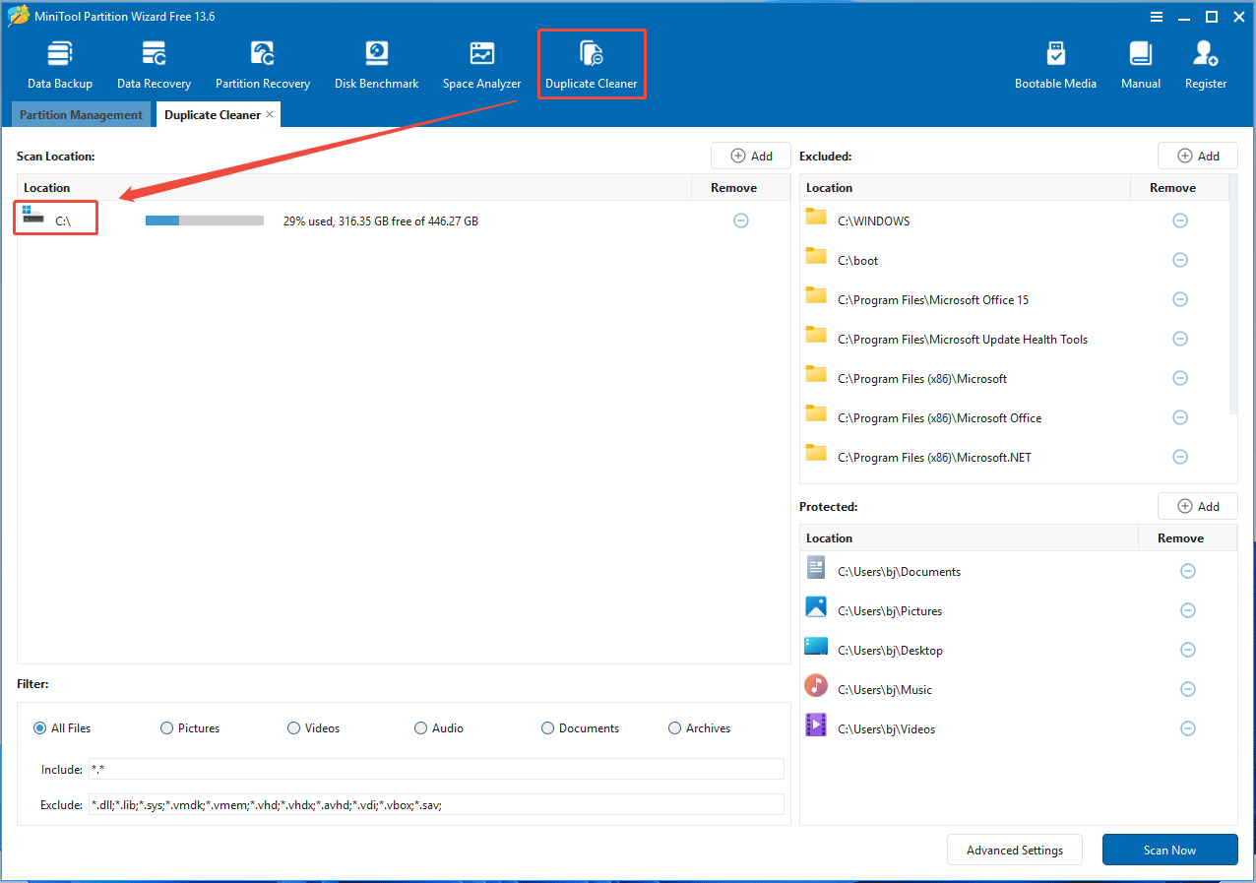Open the Data Backup tool
The width and height of the screenshot is (1256, 883).
[x=59, y=61]
